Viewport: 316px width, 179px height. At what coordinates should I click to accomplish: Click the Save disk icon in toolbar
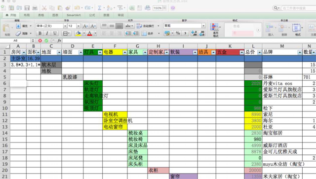pyautogui.click(x=27, y=8)
